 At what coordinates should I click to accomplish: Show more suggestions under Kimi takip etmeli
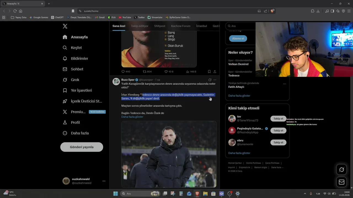point(239,153)
